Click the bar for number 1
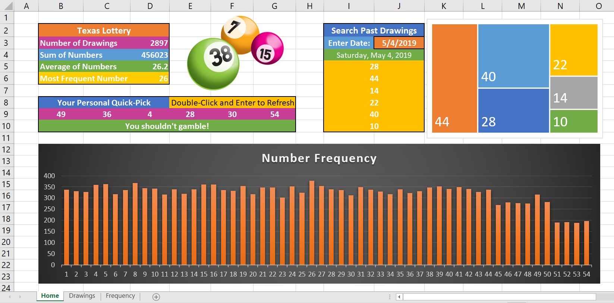This screenshot has height=303, width=614. click(66, 227)
